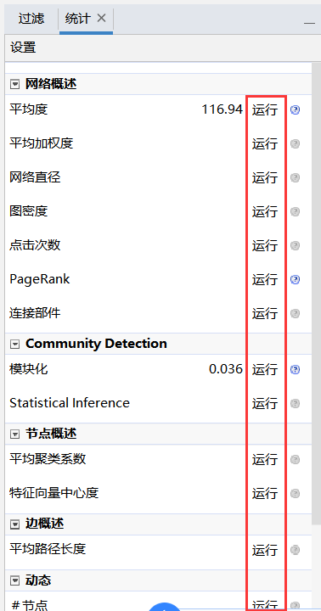Run the 特征向量中心度 statistic
Image resolution: width=321 pixels, height=611 pixels.
tap(265, 494)
